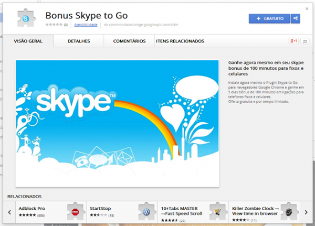Switch to the Visão Geral tab
This screenshot has height=226, width=315.
click(x=28, y=41)
